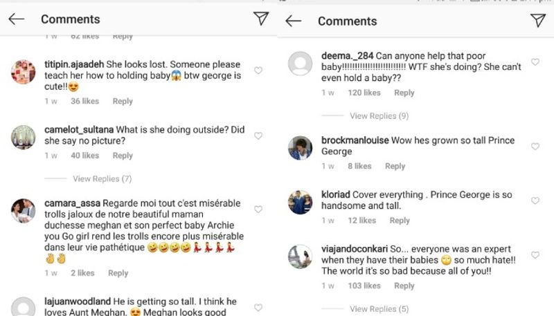This screenshot has height=316, width=554.
Task: Open viajandoconkari's profile avatar
Action: point(301,256)
